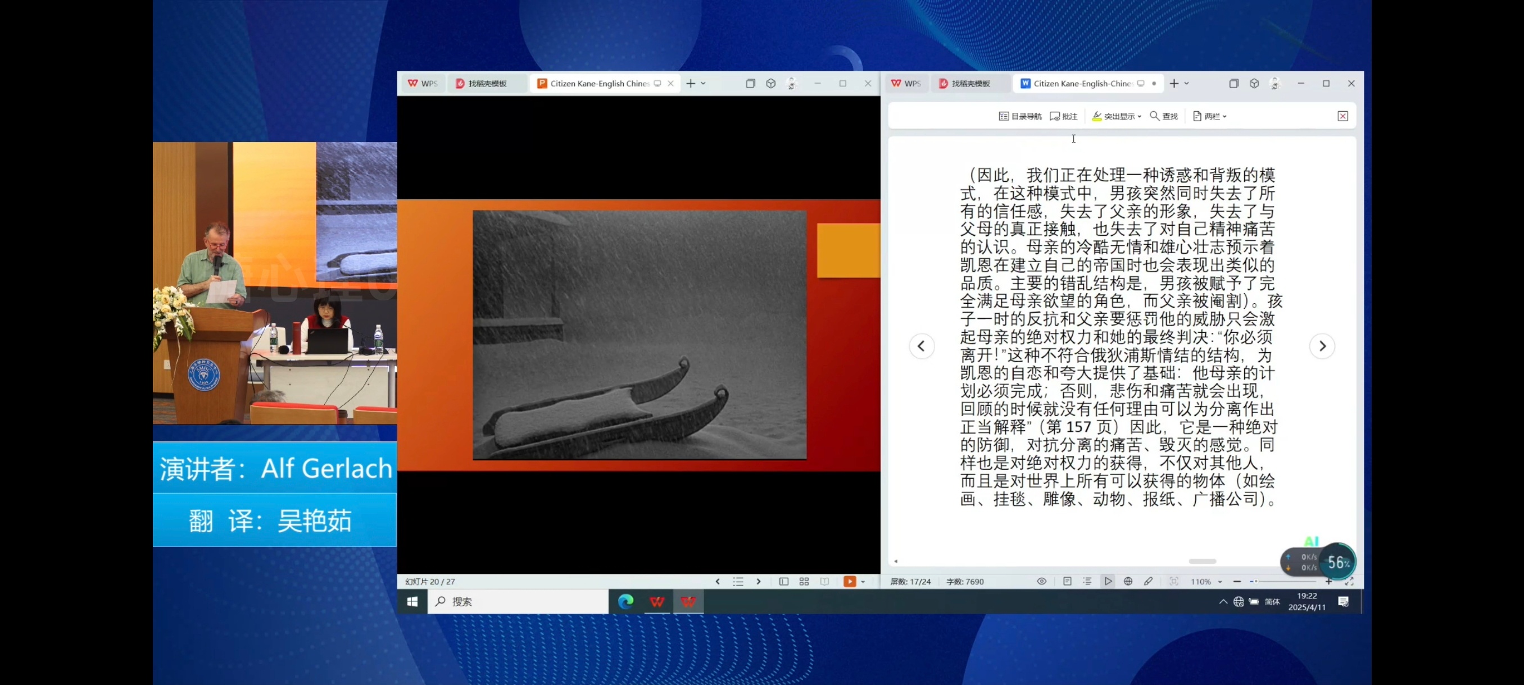Click fit-to-page focus icon in document status bar
The image size is (1524, 685).
[1174, 582]
